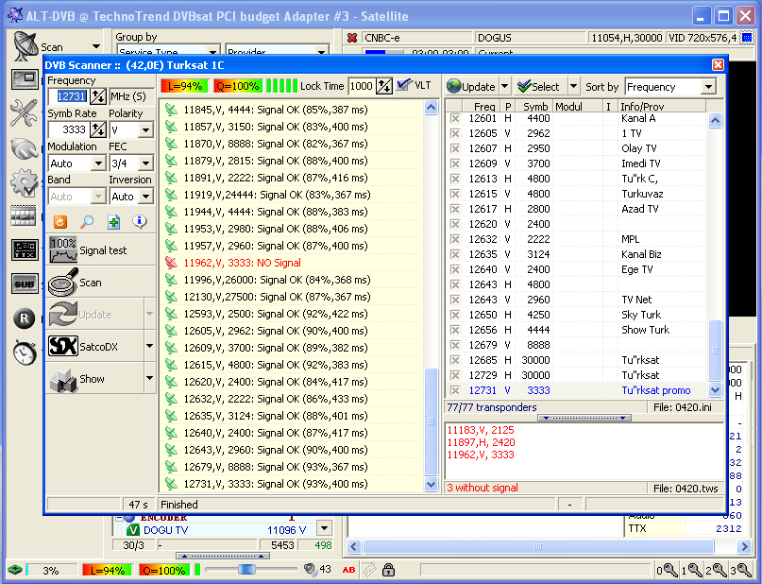Toggle the VLT checkbox

tap(403, 86)
